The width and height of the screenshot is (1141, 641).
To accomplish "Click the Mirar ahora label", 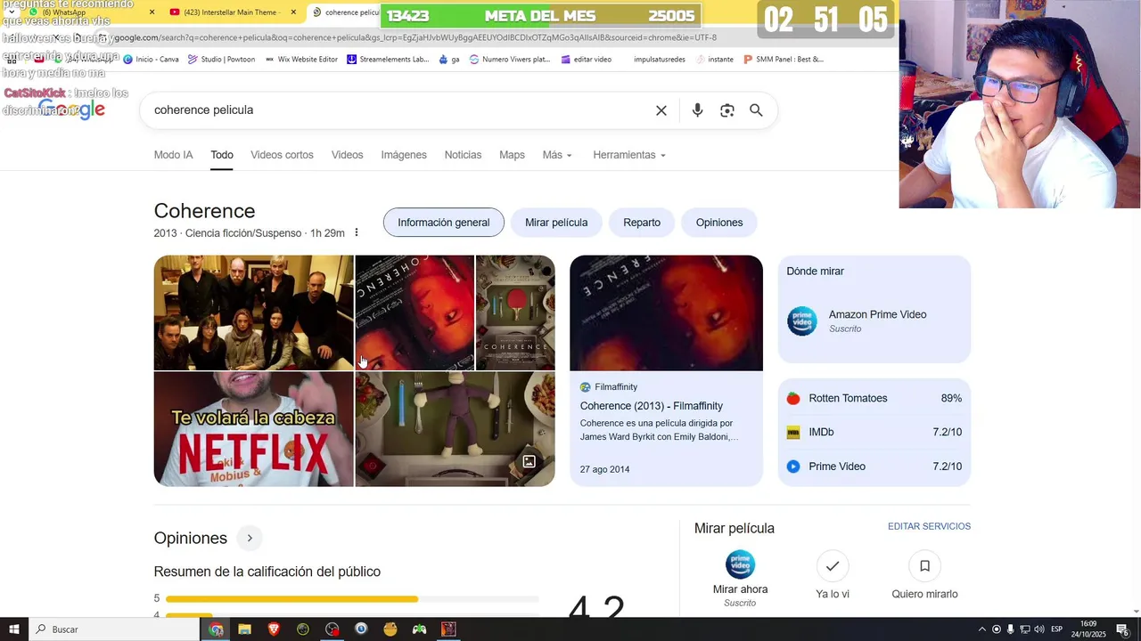I will coord(740,589).
